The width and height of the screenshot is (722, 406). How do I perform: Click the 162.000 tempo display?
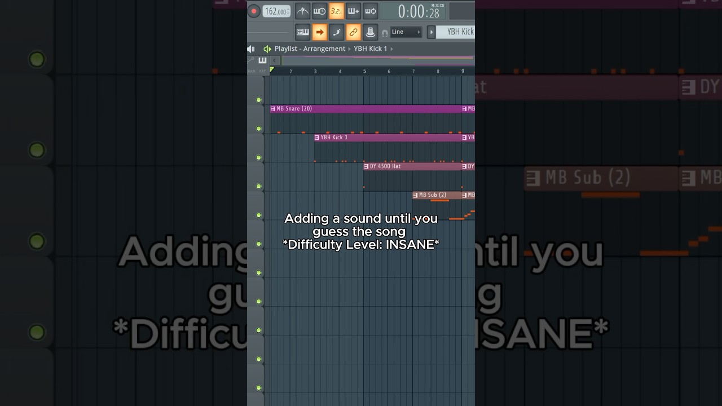[276, 11]
